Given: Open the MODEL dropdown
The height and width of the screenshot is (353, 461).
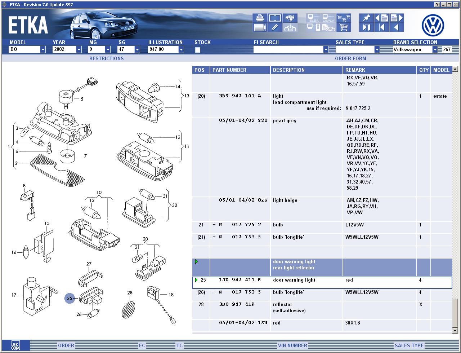Looking at the screenshot, I should (x=43, y=50).
